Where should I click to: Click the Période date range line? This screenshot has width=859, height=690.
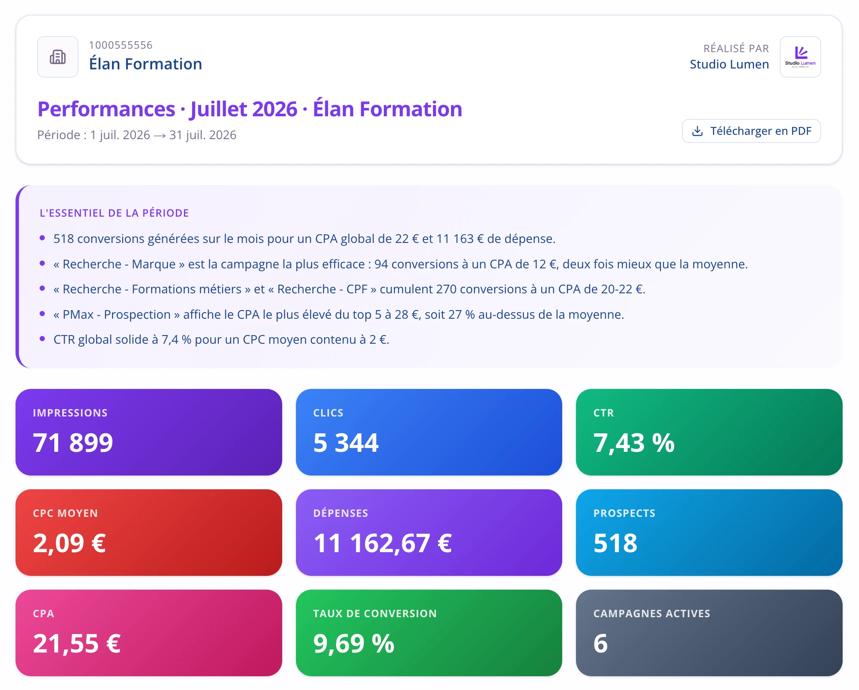point(137,135)
